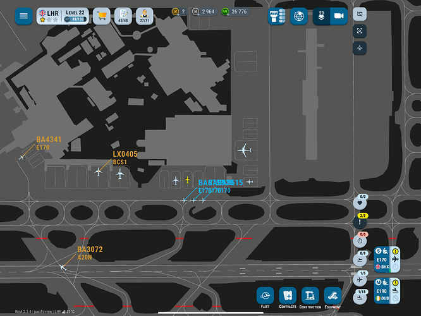Open favorites heart filter 0/0
Screen dimensions: 421x316
[360, 202]
